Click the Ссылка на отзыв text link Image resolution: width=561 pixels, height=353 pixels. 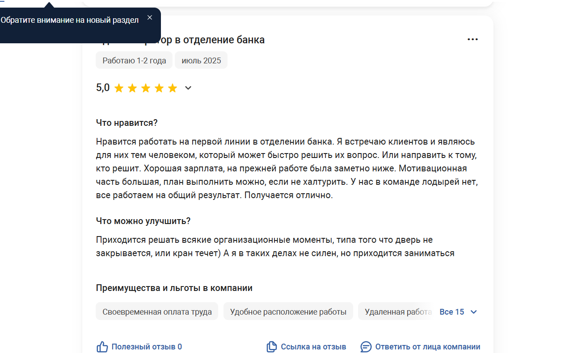[x=313, y=347]
